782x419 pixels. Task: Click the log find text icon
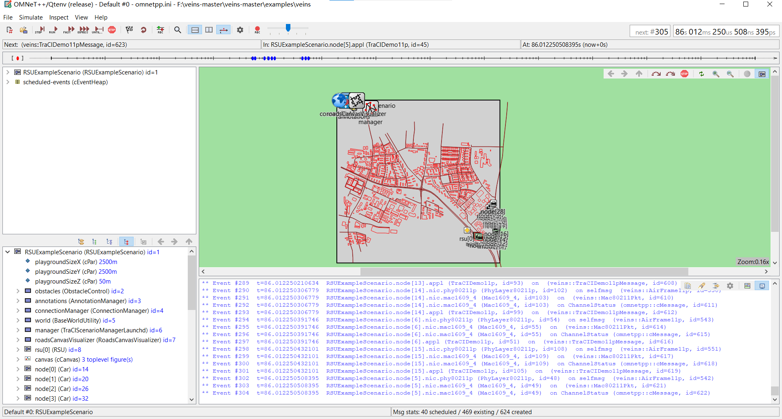(x=702, y=286)
